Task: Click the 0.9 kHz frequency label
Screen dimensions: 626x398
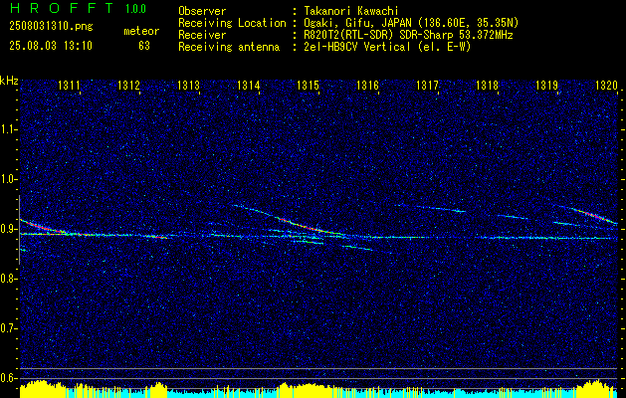Action: pyautogui.click(x=8, y=229)
